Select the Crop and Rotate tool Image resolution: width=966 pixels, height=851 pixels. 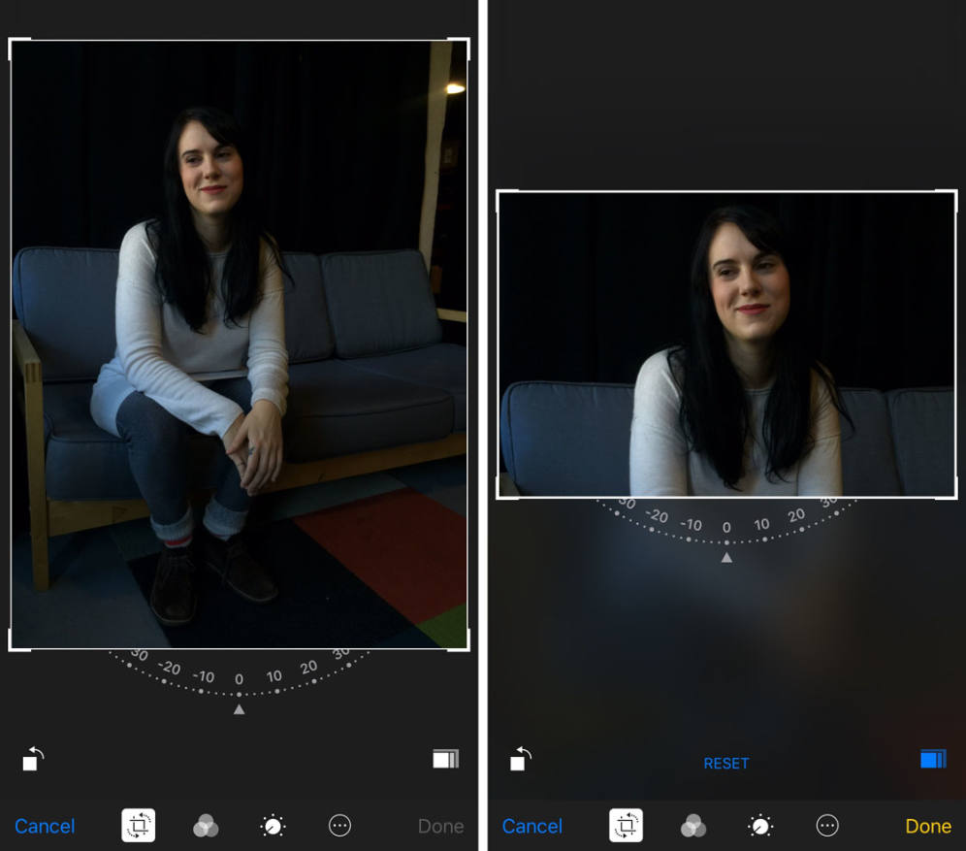click(x=137, y=826)
